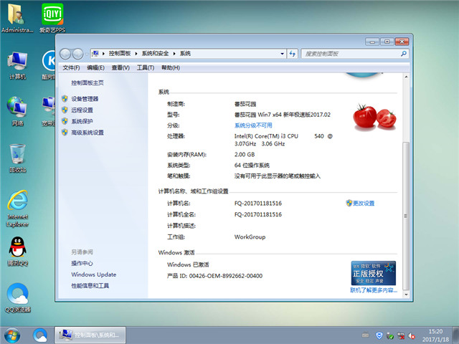The width and height of the screenshot is (459, 344).
Task: Click the refresh button beside address bar
Action: point(292,54)
